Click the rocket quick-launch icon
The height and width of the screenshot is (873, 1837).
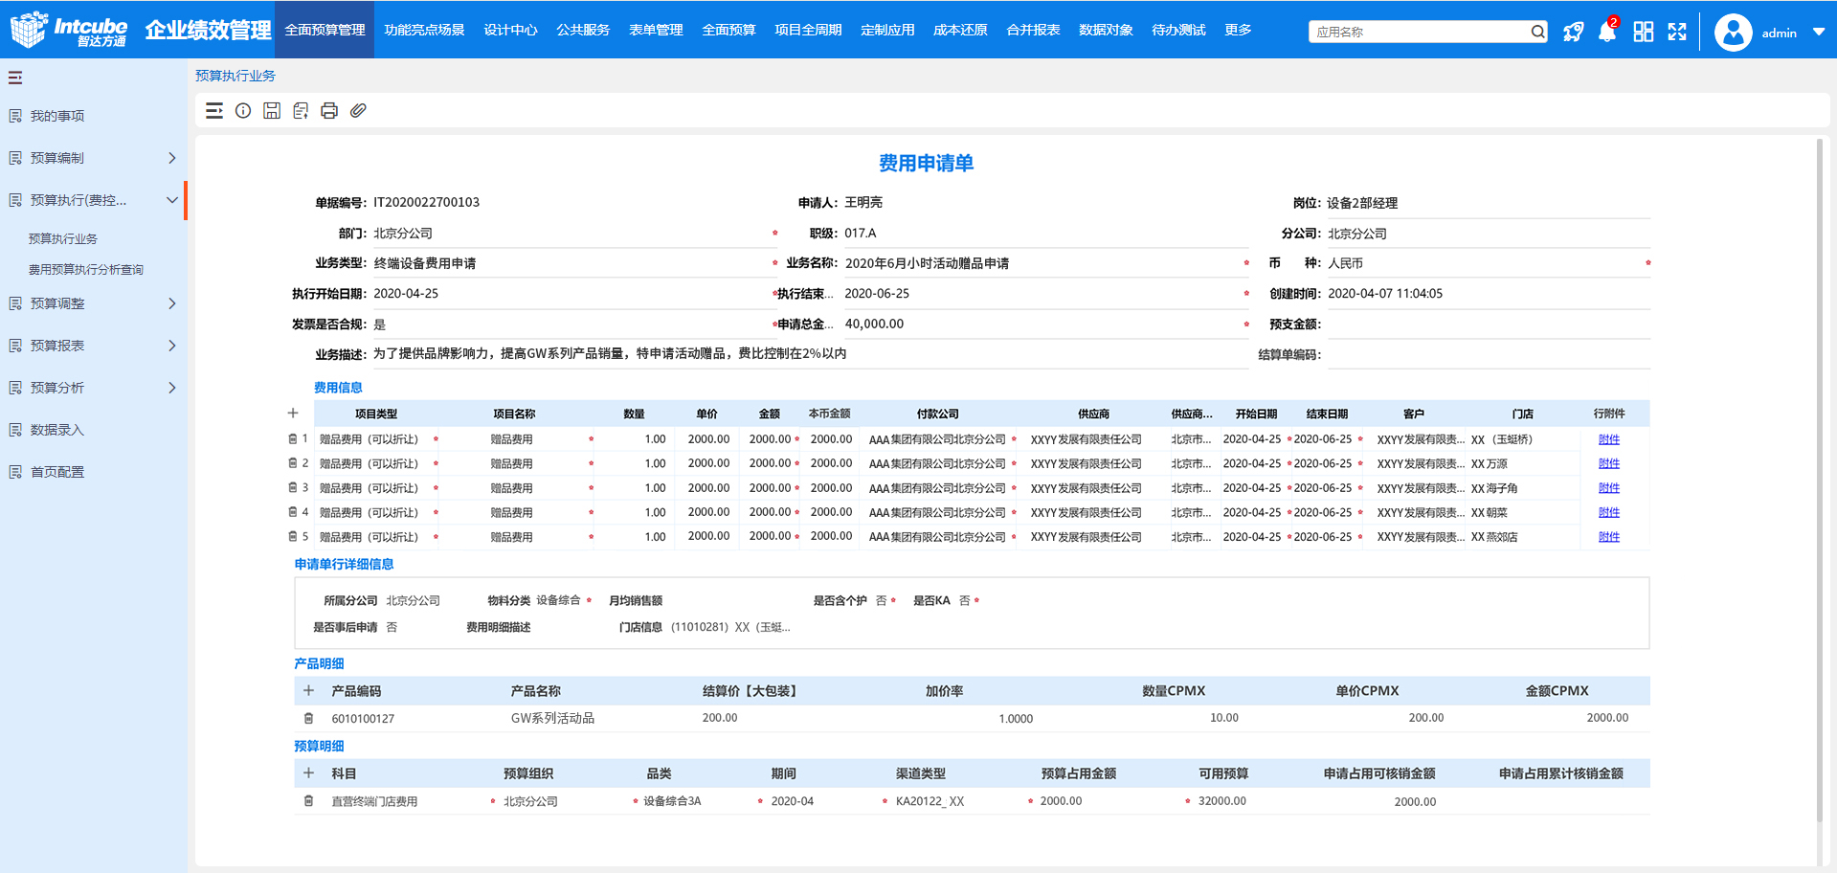[1572, 32]
